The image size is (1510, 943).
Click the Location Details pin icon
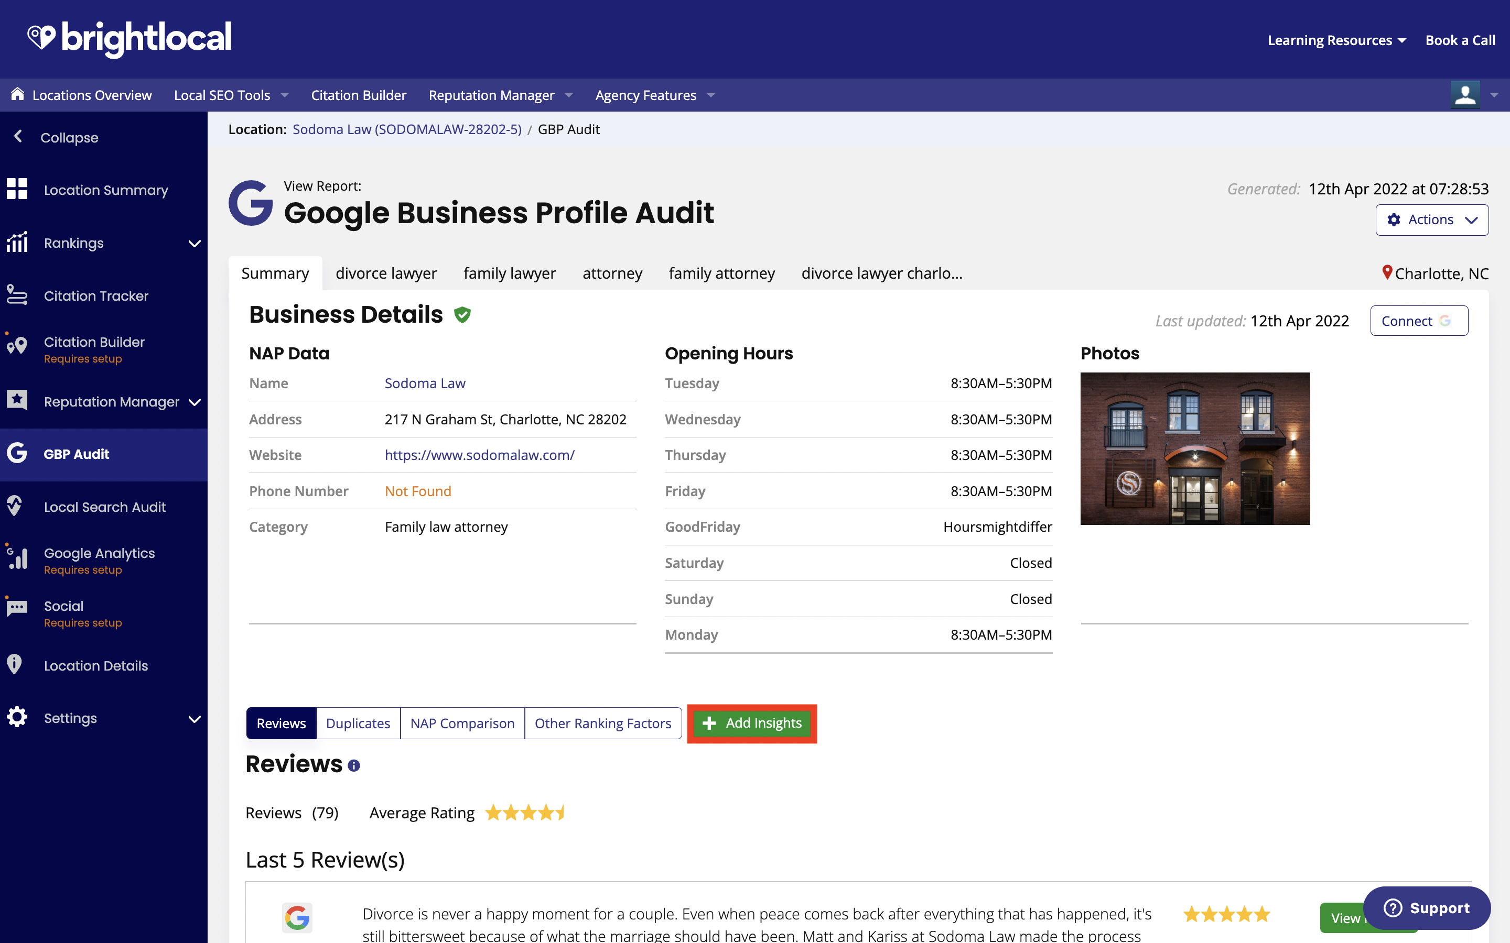point(14,665)
